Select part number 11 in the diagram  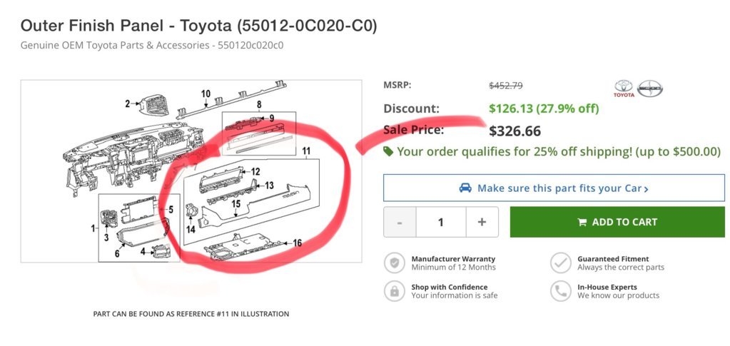tap(306, 151)
